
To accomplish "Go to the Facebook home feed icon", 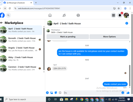I will click(x=50, y=15).
